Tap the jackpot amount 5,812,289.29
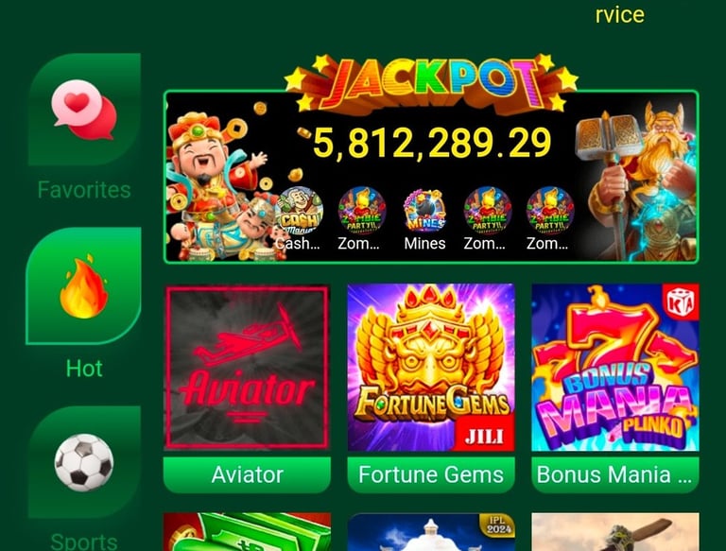 (x=431, y=143)
